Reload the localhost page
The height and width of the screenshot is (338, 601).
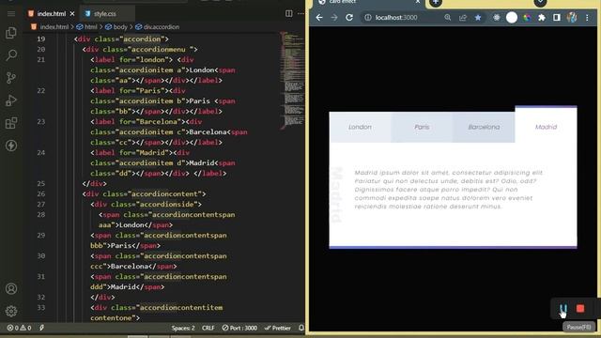click(x=349, y=18)
